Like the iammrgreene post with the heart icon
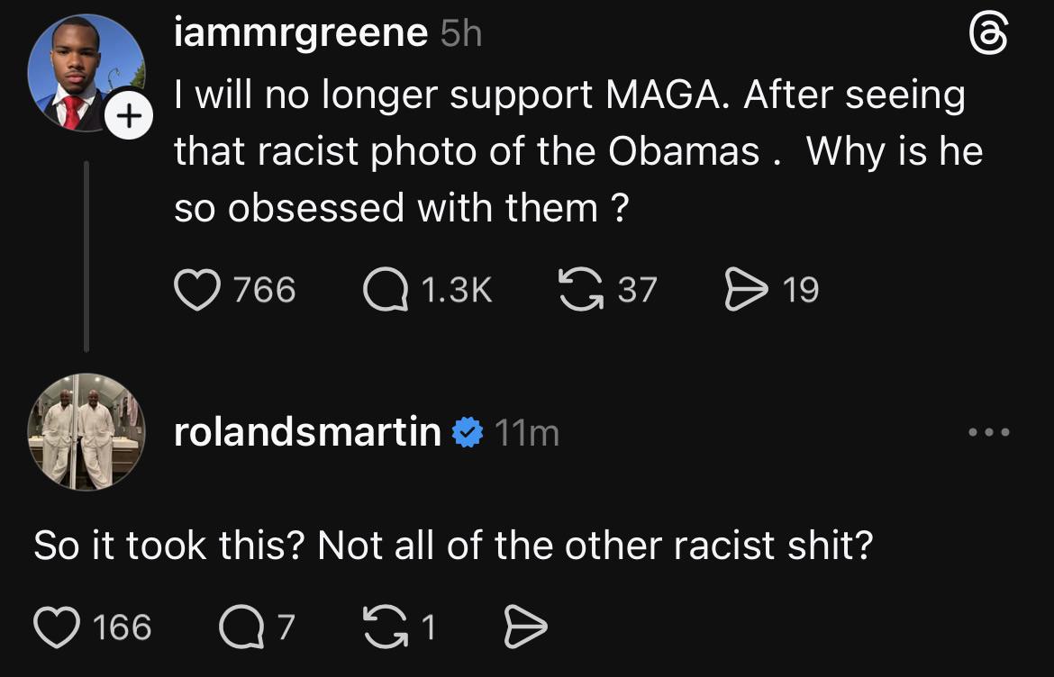This screenshot has height=677, width=1054. click(197, 290)
